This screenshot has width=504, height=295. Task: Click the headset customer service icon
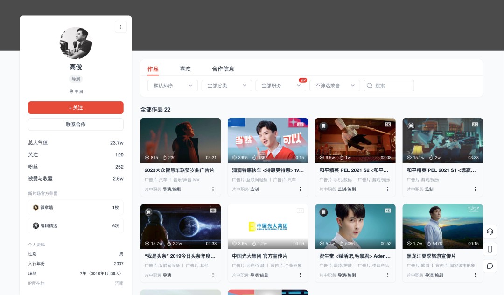[x=490, y=232]
